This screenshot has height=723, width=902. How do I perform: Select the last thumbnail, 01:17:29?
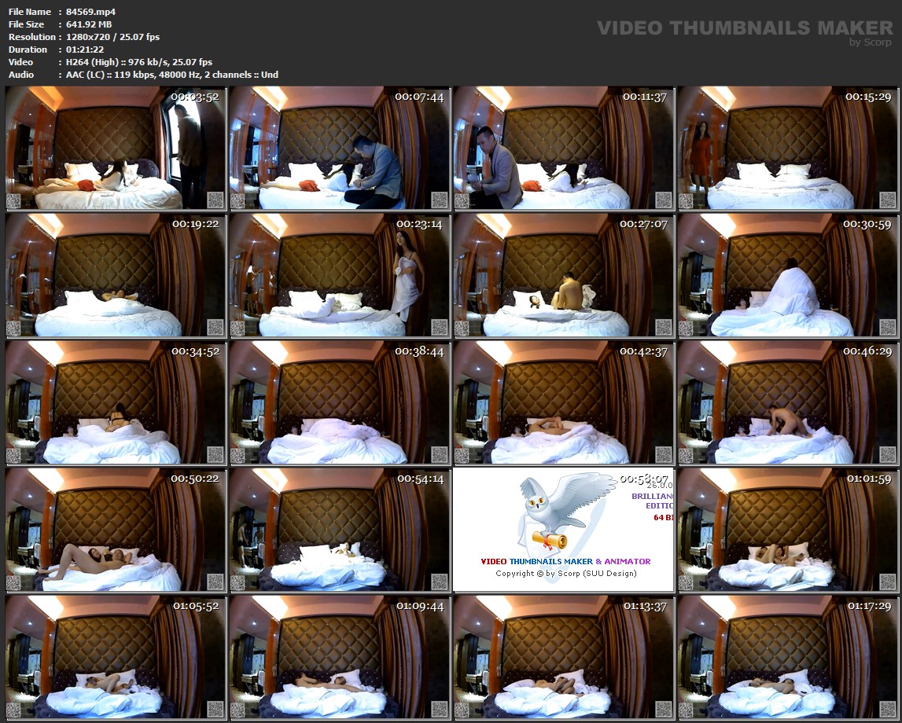(787, 657)
